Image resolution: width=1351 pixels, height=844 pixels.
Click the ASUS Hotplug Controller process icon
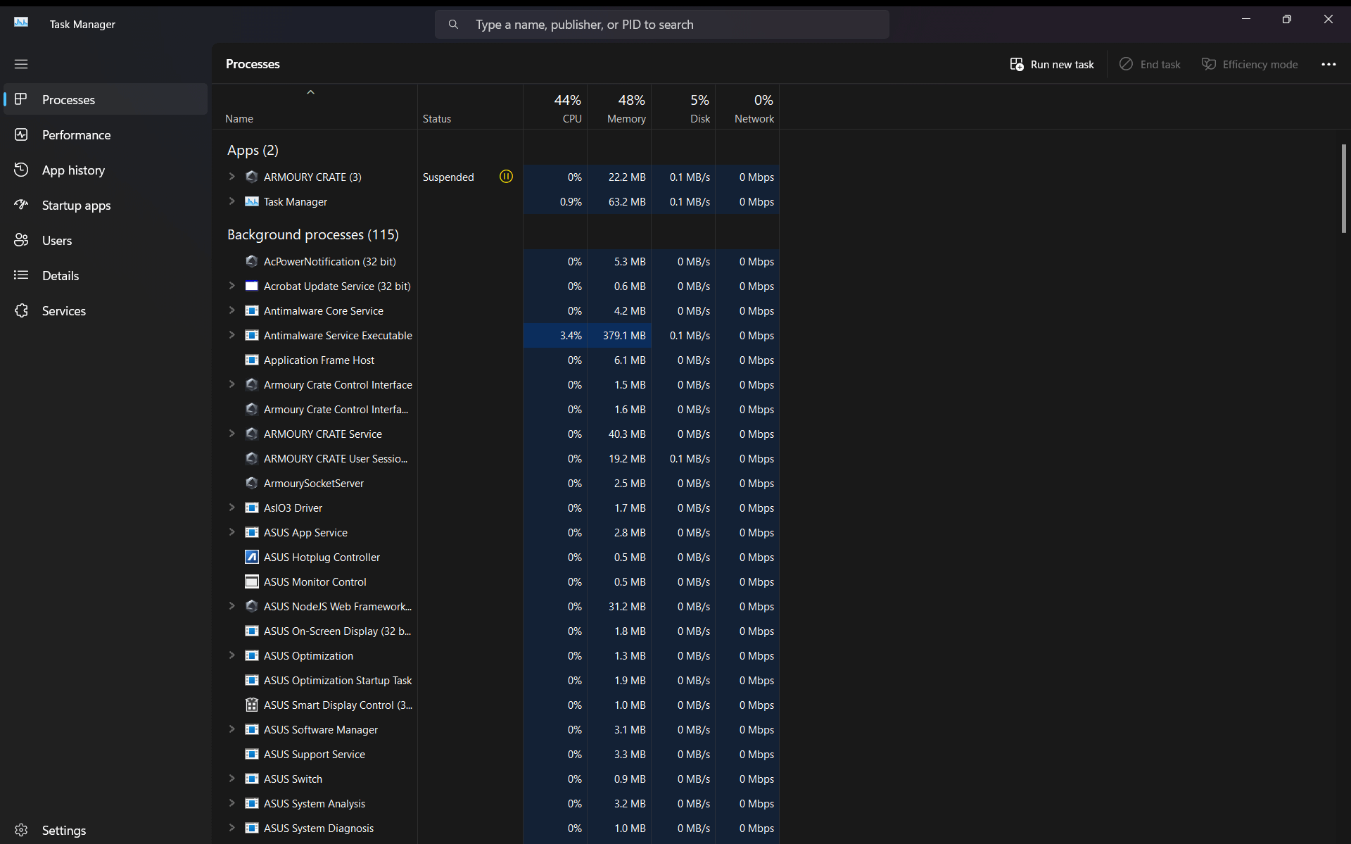pyautogui.click(x=251, y=557)
